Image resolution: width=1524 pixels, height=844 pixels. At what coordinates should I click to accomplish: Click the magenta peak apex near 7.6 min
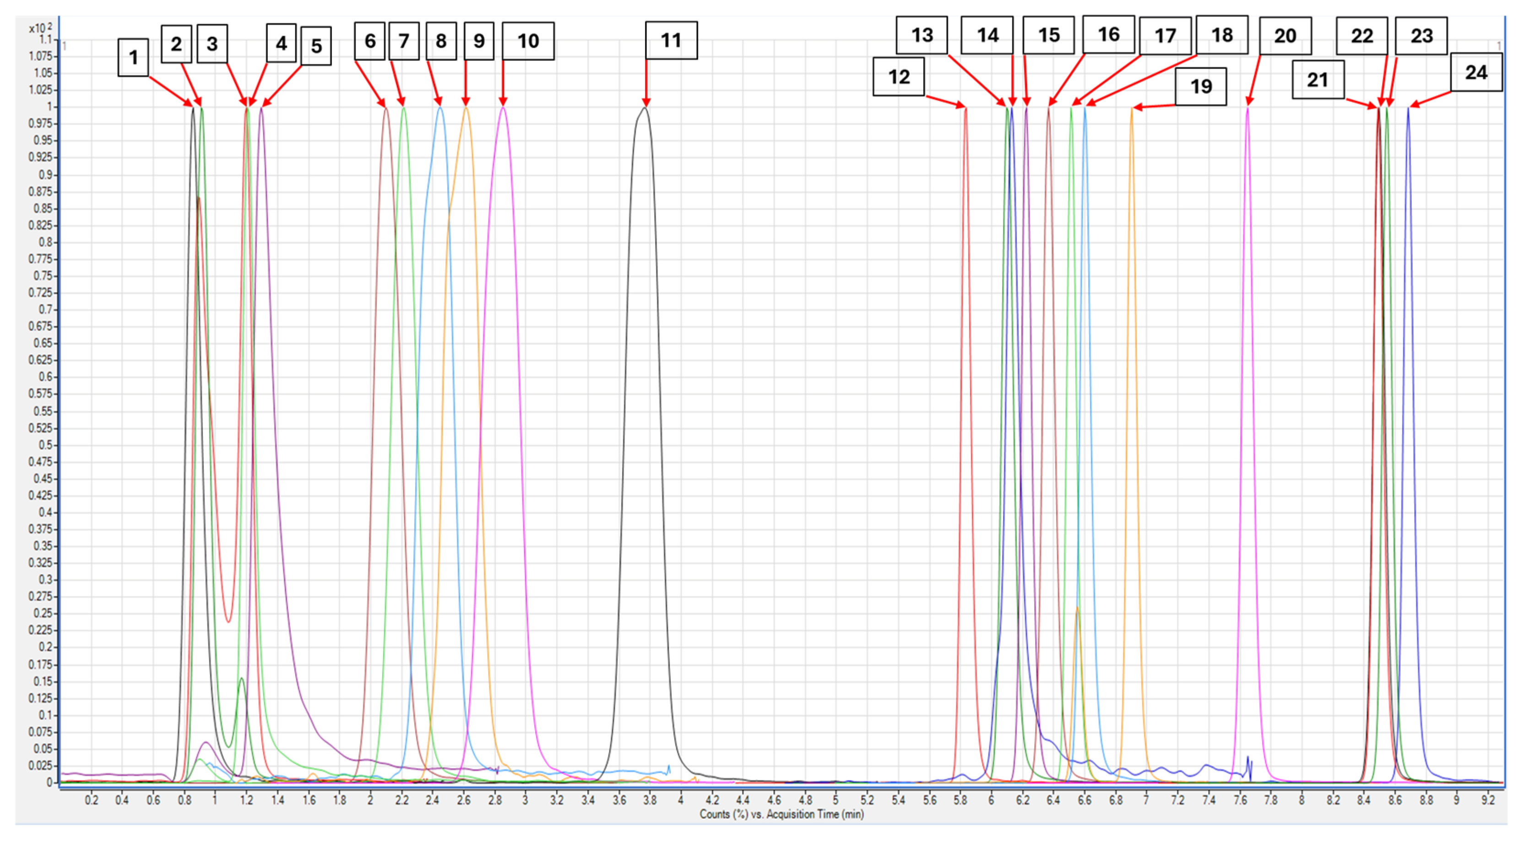[1247, 108]
